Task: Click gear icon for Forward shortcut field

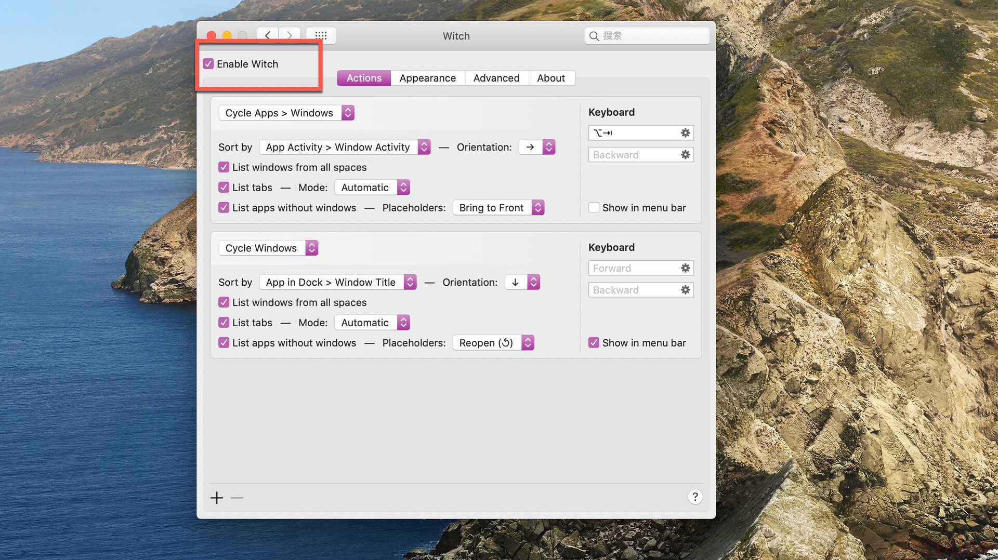Action: (685, 268)
